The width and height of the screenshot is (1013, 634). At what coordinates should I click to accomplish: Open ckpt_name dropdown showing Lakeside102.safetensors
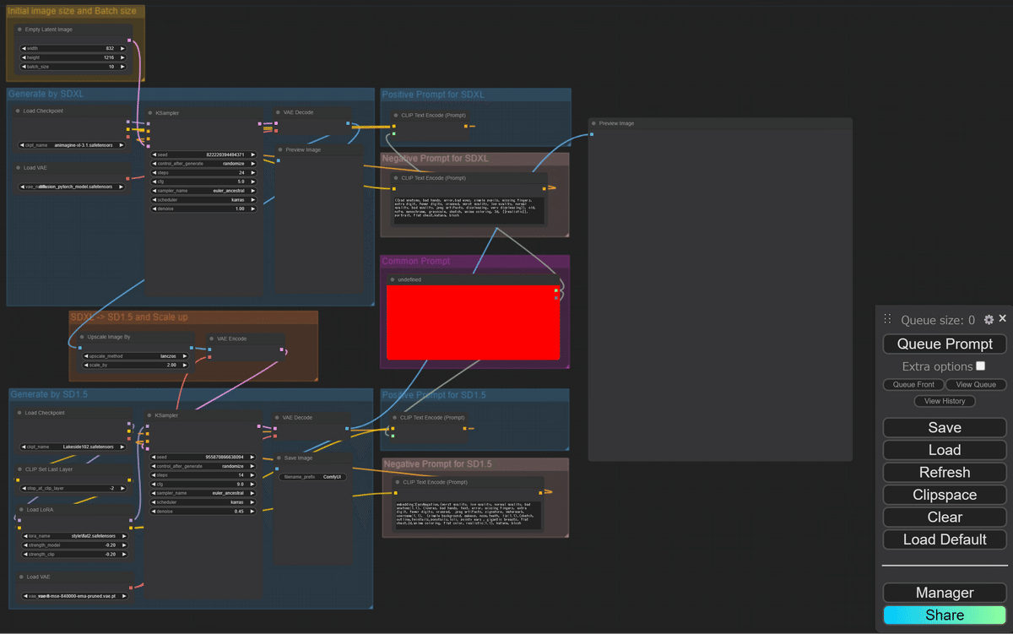73,447
